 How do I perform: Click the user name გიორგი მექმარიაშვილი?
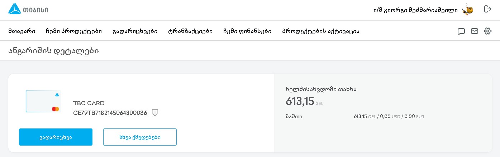[x=415, y=10]
